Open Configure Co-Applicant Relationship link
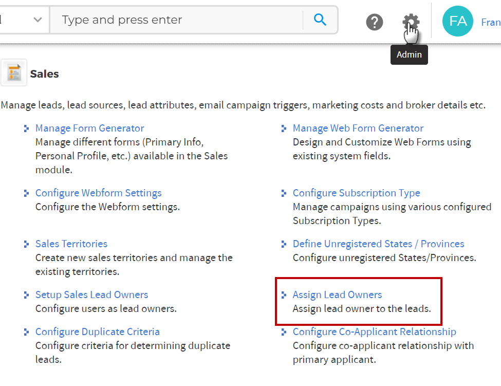The height and width of the screenshot is (386, 501). [374, 332]
